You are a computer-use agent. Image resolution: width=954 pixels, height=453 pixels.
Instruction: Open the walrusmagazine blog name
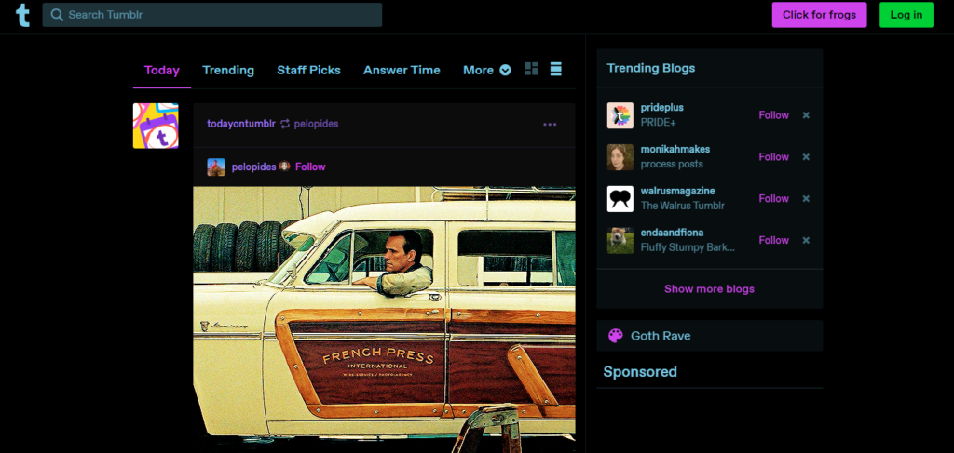point(678,191)
